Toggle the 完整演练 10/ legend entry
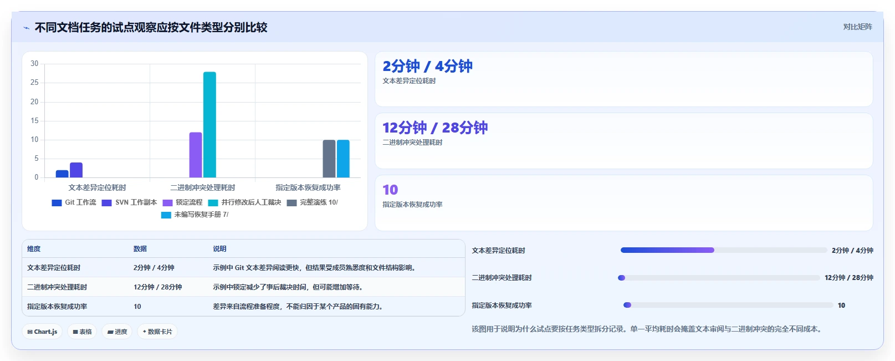This screenshot has height=361, width=895. 312,202
